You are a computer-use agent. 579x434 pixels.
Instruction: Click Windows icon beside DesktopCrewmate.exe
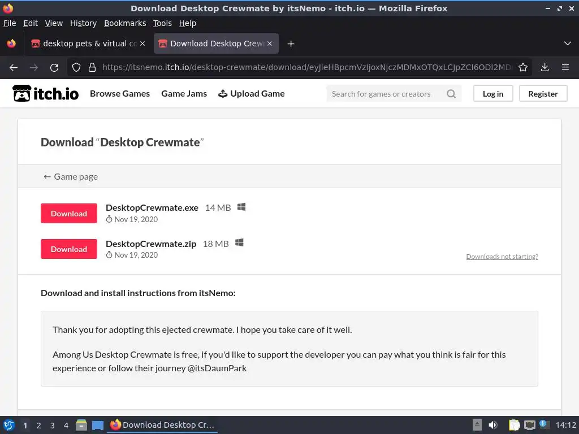(241, 207)
